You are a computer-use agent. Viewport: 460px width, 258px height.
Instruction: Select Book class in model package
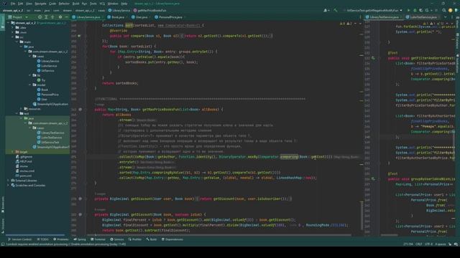click(x=42, y=90)
